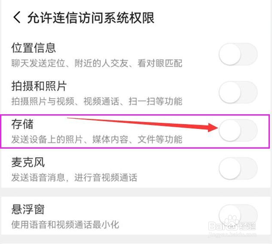The height and width of the screenshot is (244, 272).
Task: Select the 悬浮窗 row label
Action: 28,209
